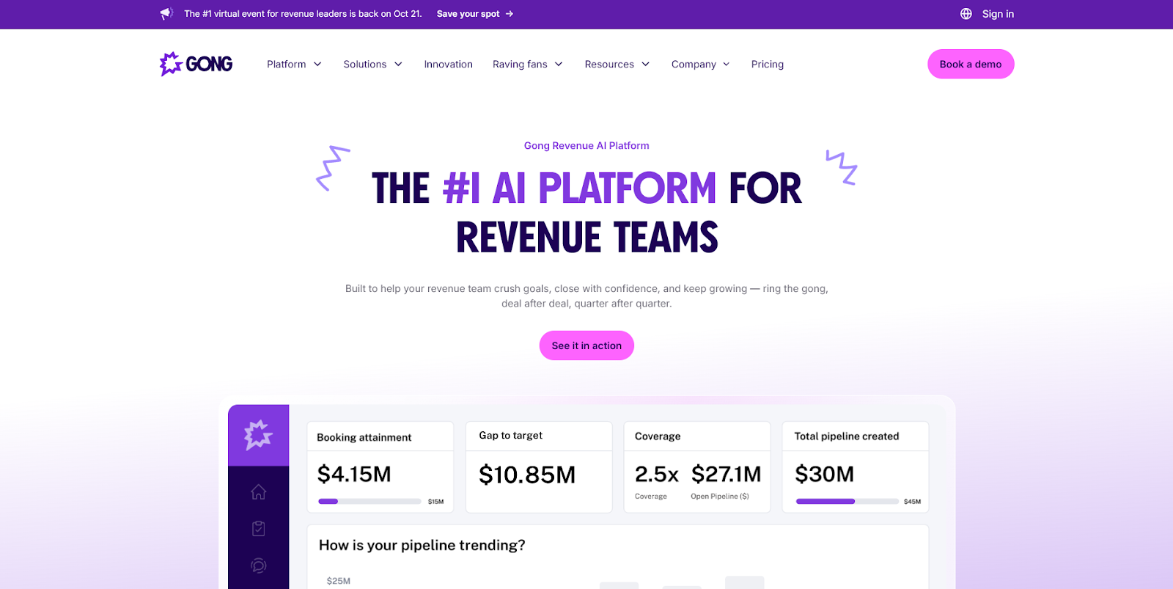Viewport: 1173px width, 589px height.
Task: Click the $30M total pipeline value
Action: point(825,475)
